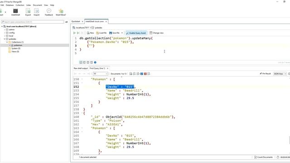Click the ObjectId value on result line 160
This screenshot has height=163, width=290.
[x=140, y=117]
